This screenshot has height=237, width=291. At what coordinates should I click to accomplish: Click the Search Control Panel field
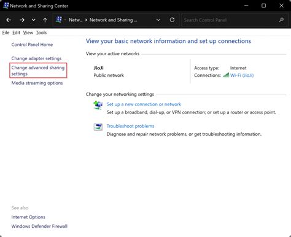coord(230,20)
